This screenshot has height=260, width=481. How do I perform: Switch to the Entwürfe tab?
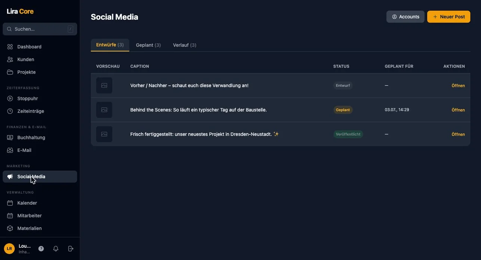coord(110,45)
